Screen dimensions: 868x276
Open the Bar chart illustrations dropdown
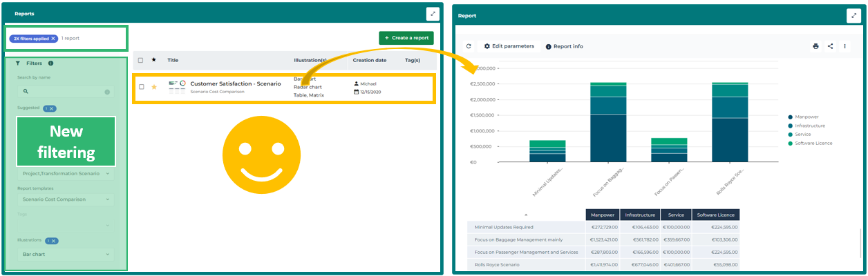pos(66,255)
